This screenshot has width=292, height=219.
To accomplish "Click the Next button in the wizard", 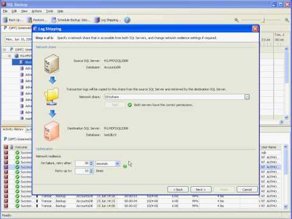I will 201,190.
